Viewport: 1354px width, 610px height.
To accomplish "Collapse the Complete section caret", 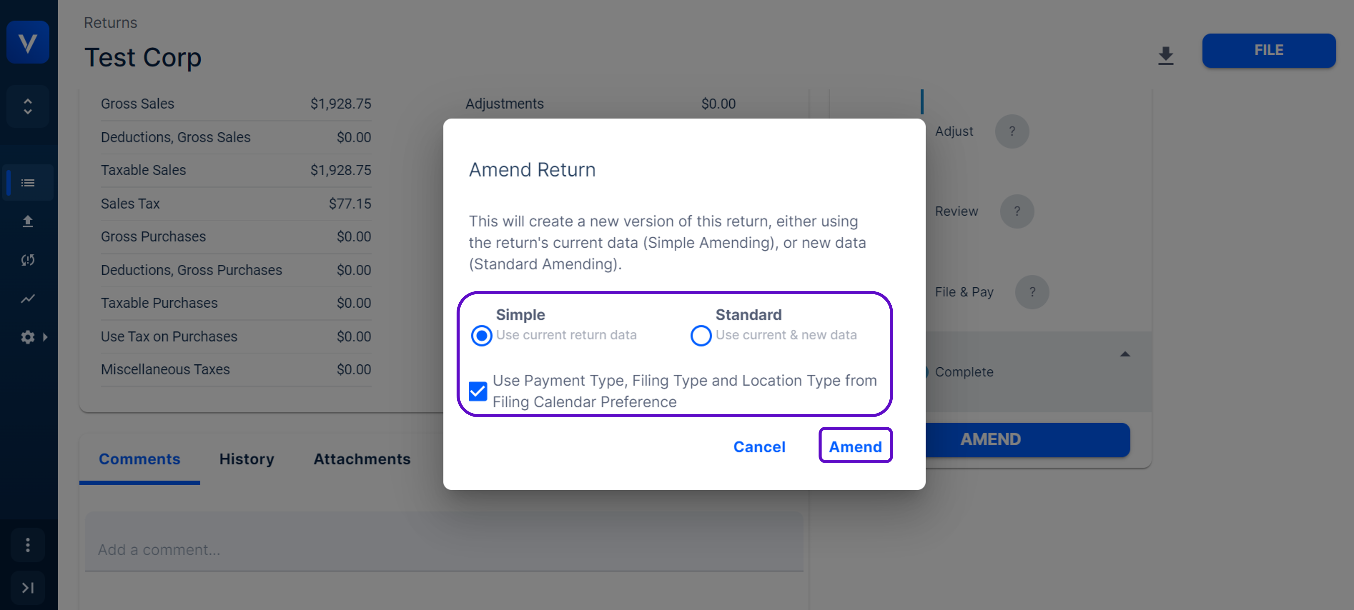I will coord(1124,354).
